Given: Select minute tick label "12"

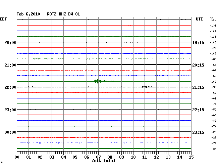Looking at the screenshot, I should (156, 157).
